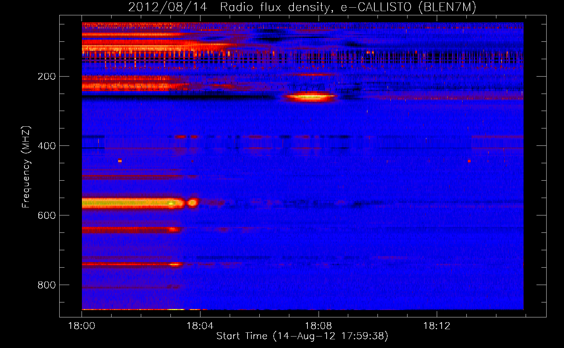Click the 18:08 time tick label
The width and height of the screenshot is (564, 348).
(x=318, y=326)
